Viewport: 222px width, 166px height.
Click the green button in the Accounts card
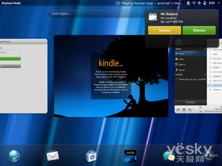[x=10, y=59]
